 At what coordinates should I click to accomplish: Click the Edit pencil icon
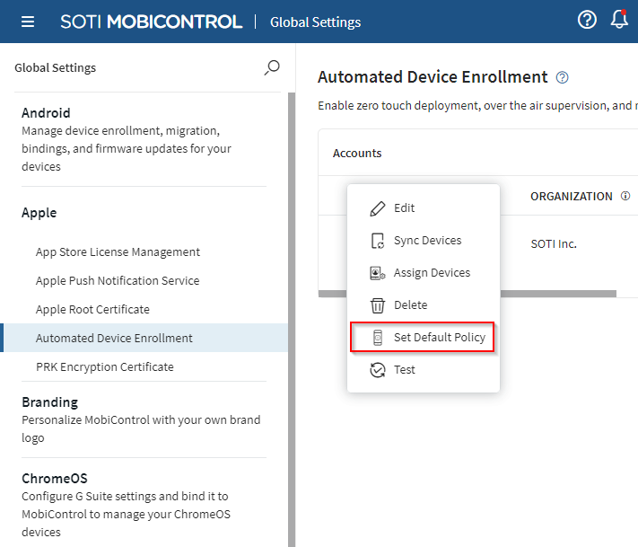coord(378,208)
